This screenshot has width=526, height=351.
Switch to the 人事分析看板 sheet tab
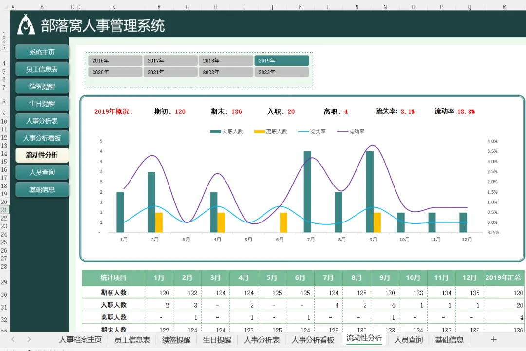point(313,340)
